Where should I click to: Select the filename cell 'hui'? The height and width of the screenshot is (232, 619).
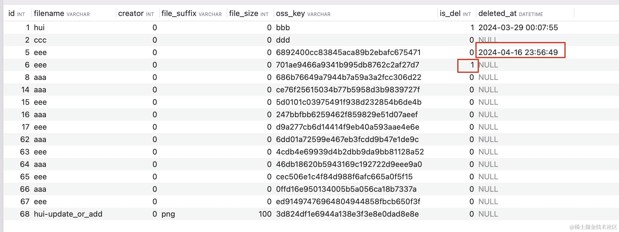[x=39, y=28]
